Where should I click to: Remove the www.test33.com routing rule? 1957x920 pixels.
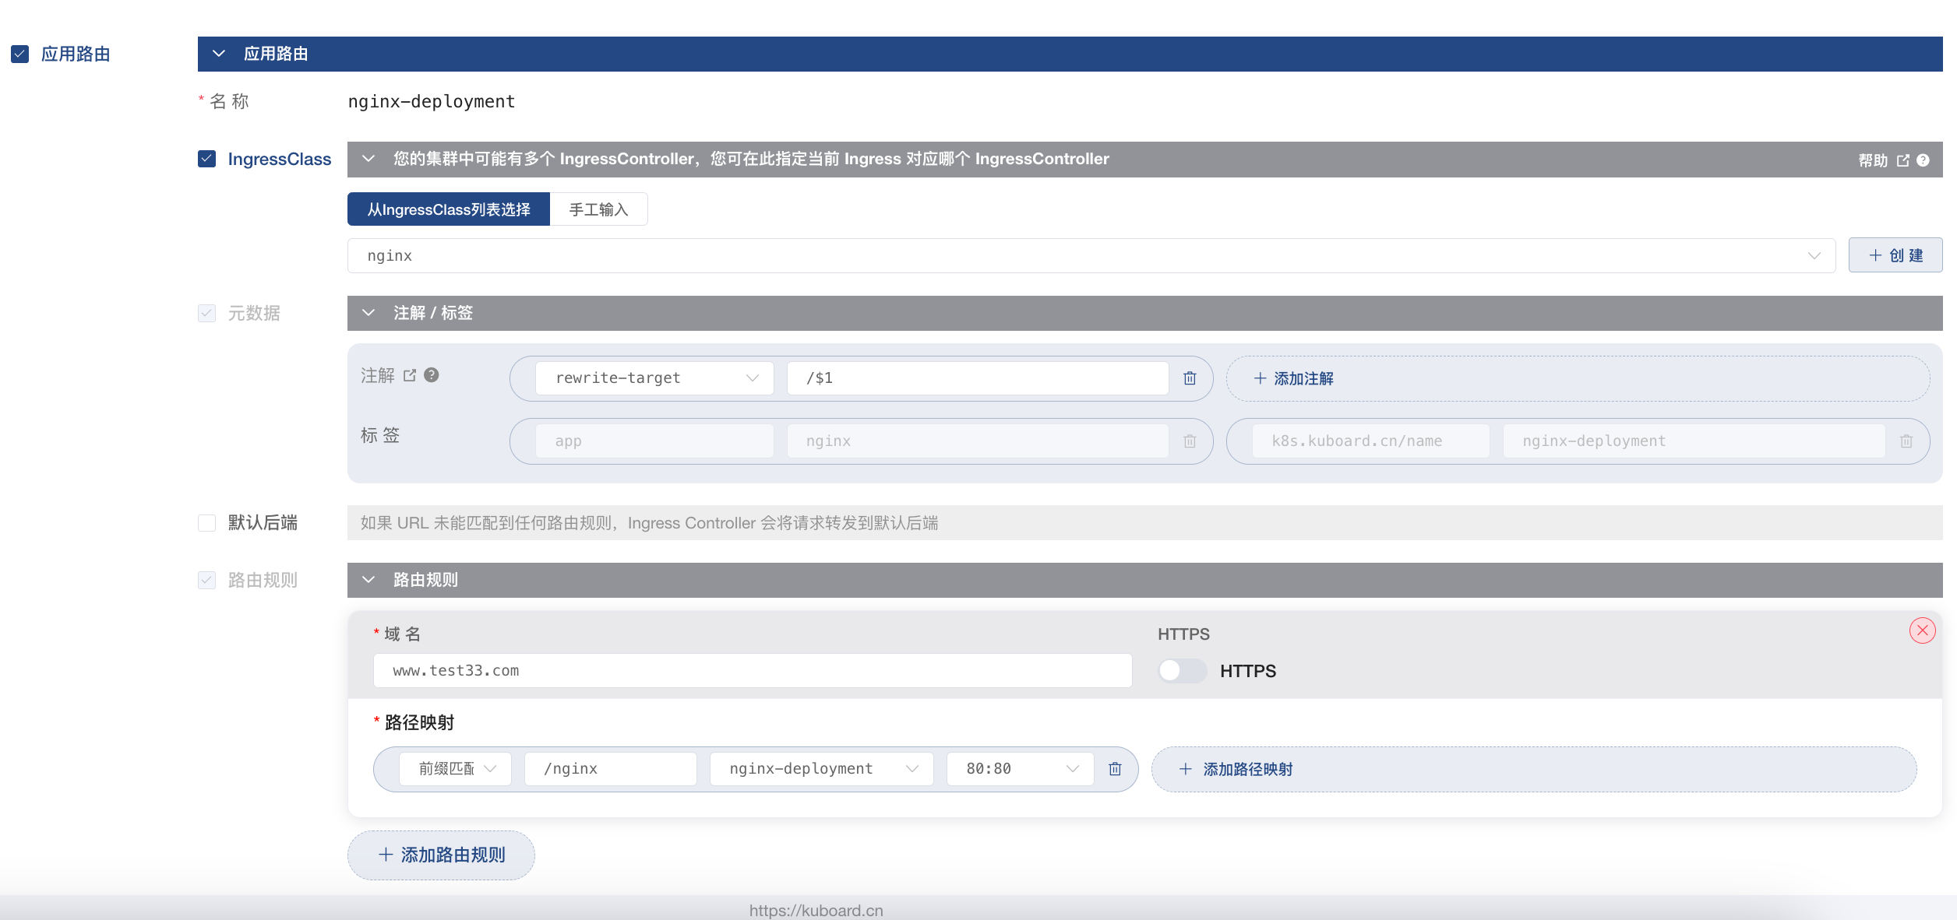(x=1922, y=630)
